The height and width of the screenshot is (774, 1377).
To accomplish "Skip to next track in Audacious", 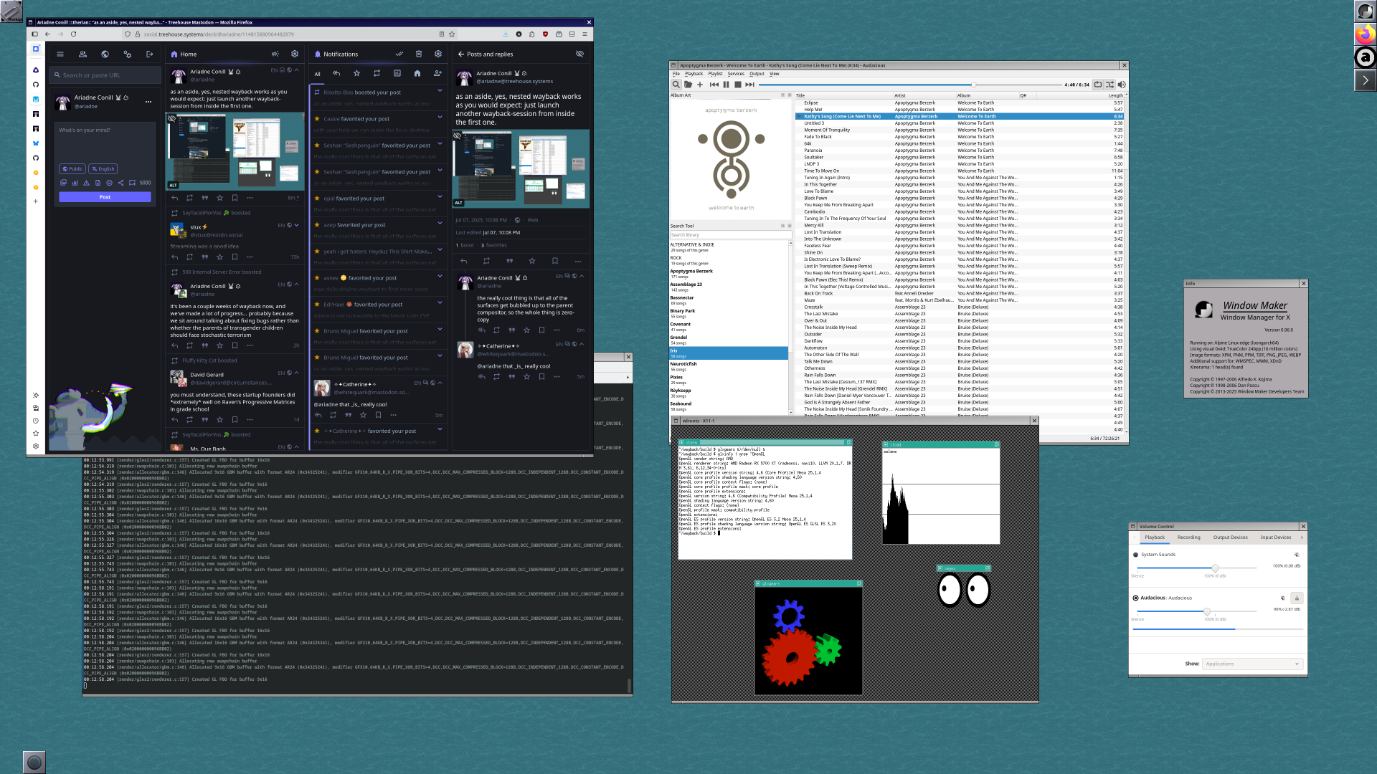I will (749, 85).
